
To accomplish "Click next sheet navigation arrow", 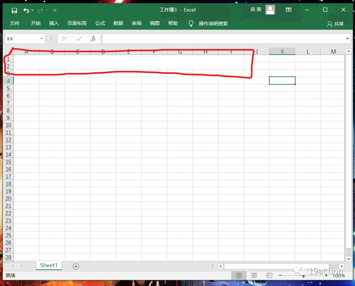I will [22, 266].
